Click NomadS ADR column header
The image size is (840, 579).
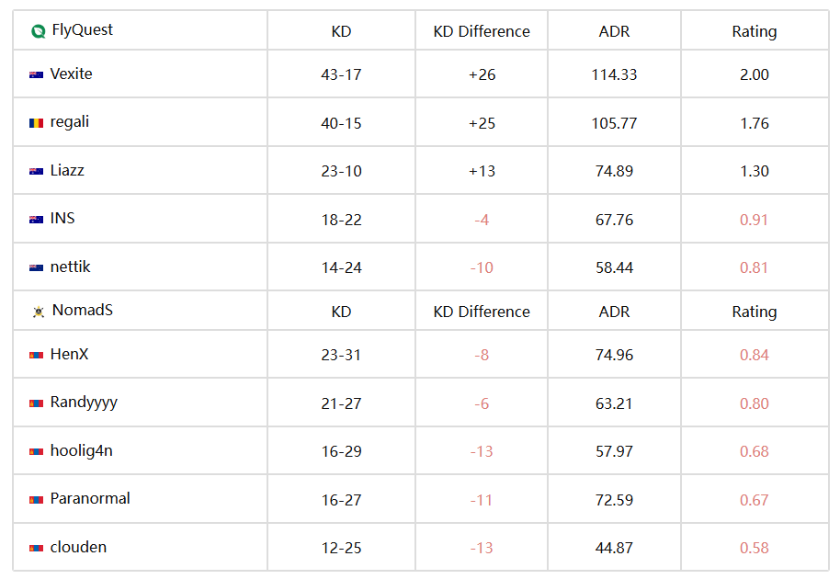click(x=614, y=312)
